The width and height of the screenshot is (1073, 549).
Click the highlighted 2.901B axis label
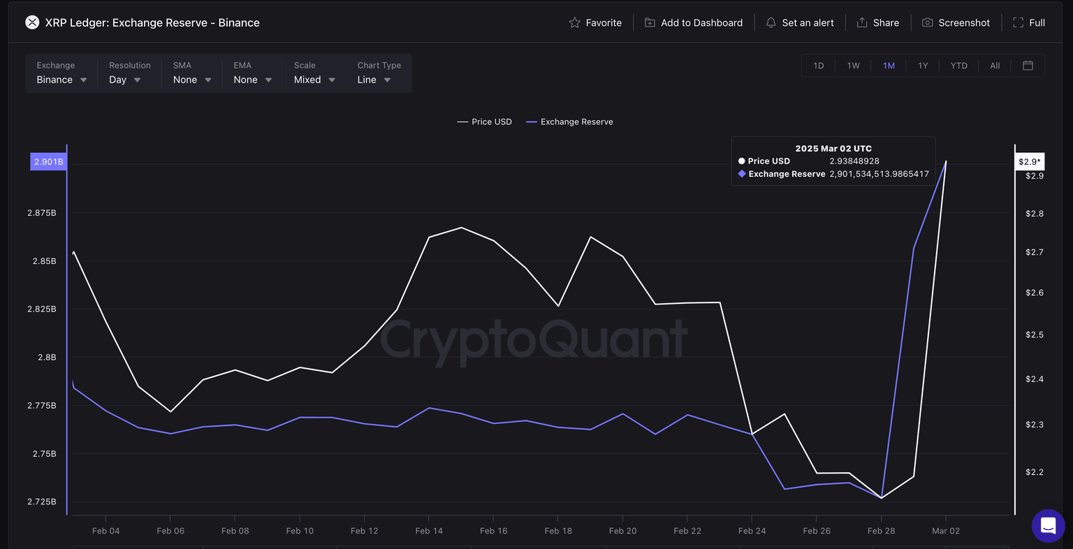pos(48,161)
